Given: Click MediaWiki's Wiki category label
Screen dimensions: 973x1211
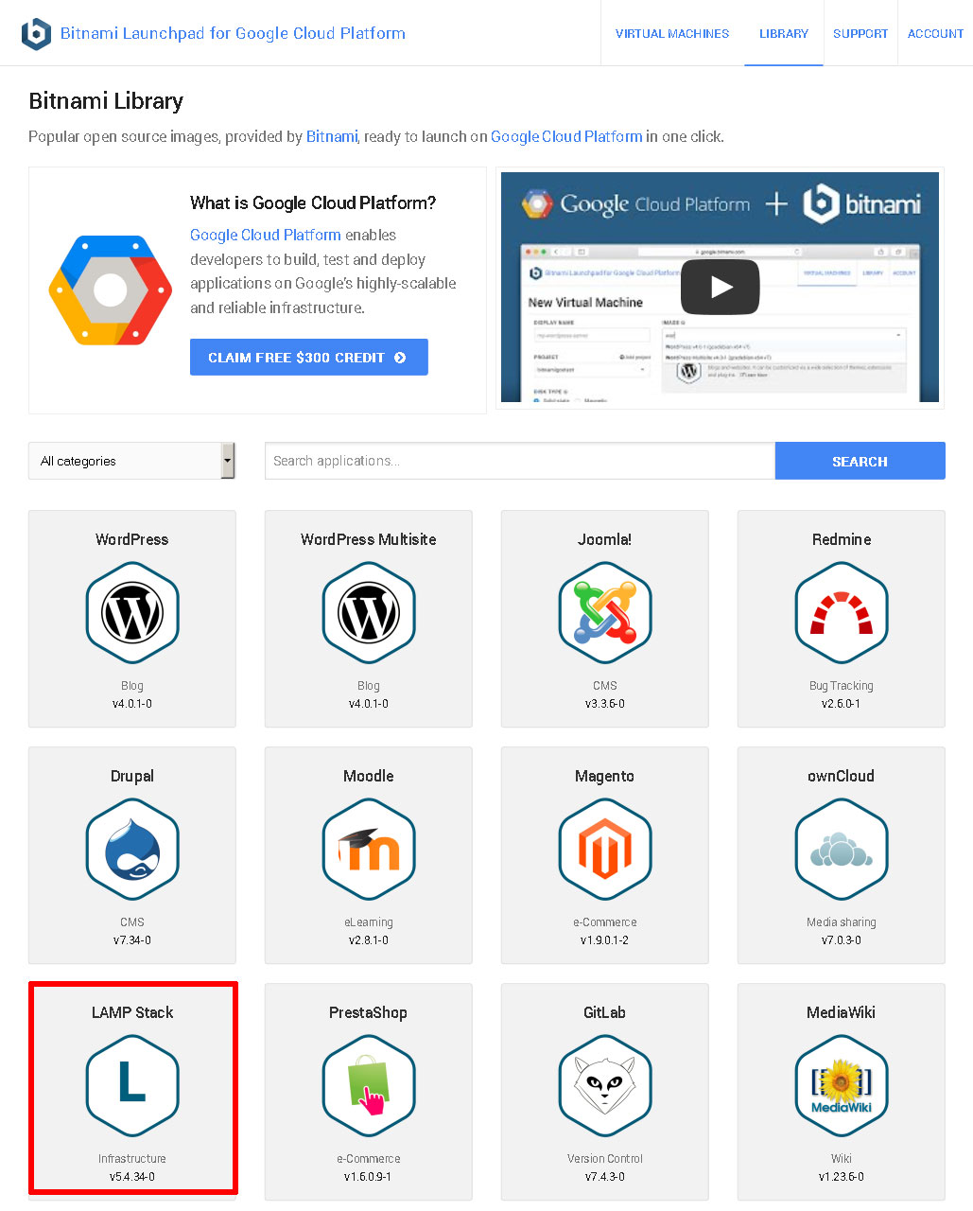Looking at the screenshot, I should pos(842,1159).
